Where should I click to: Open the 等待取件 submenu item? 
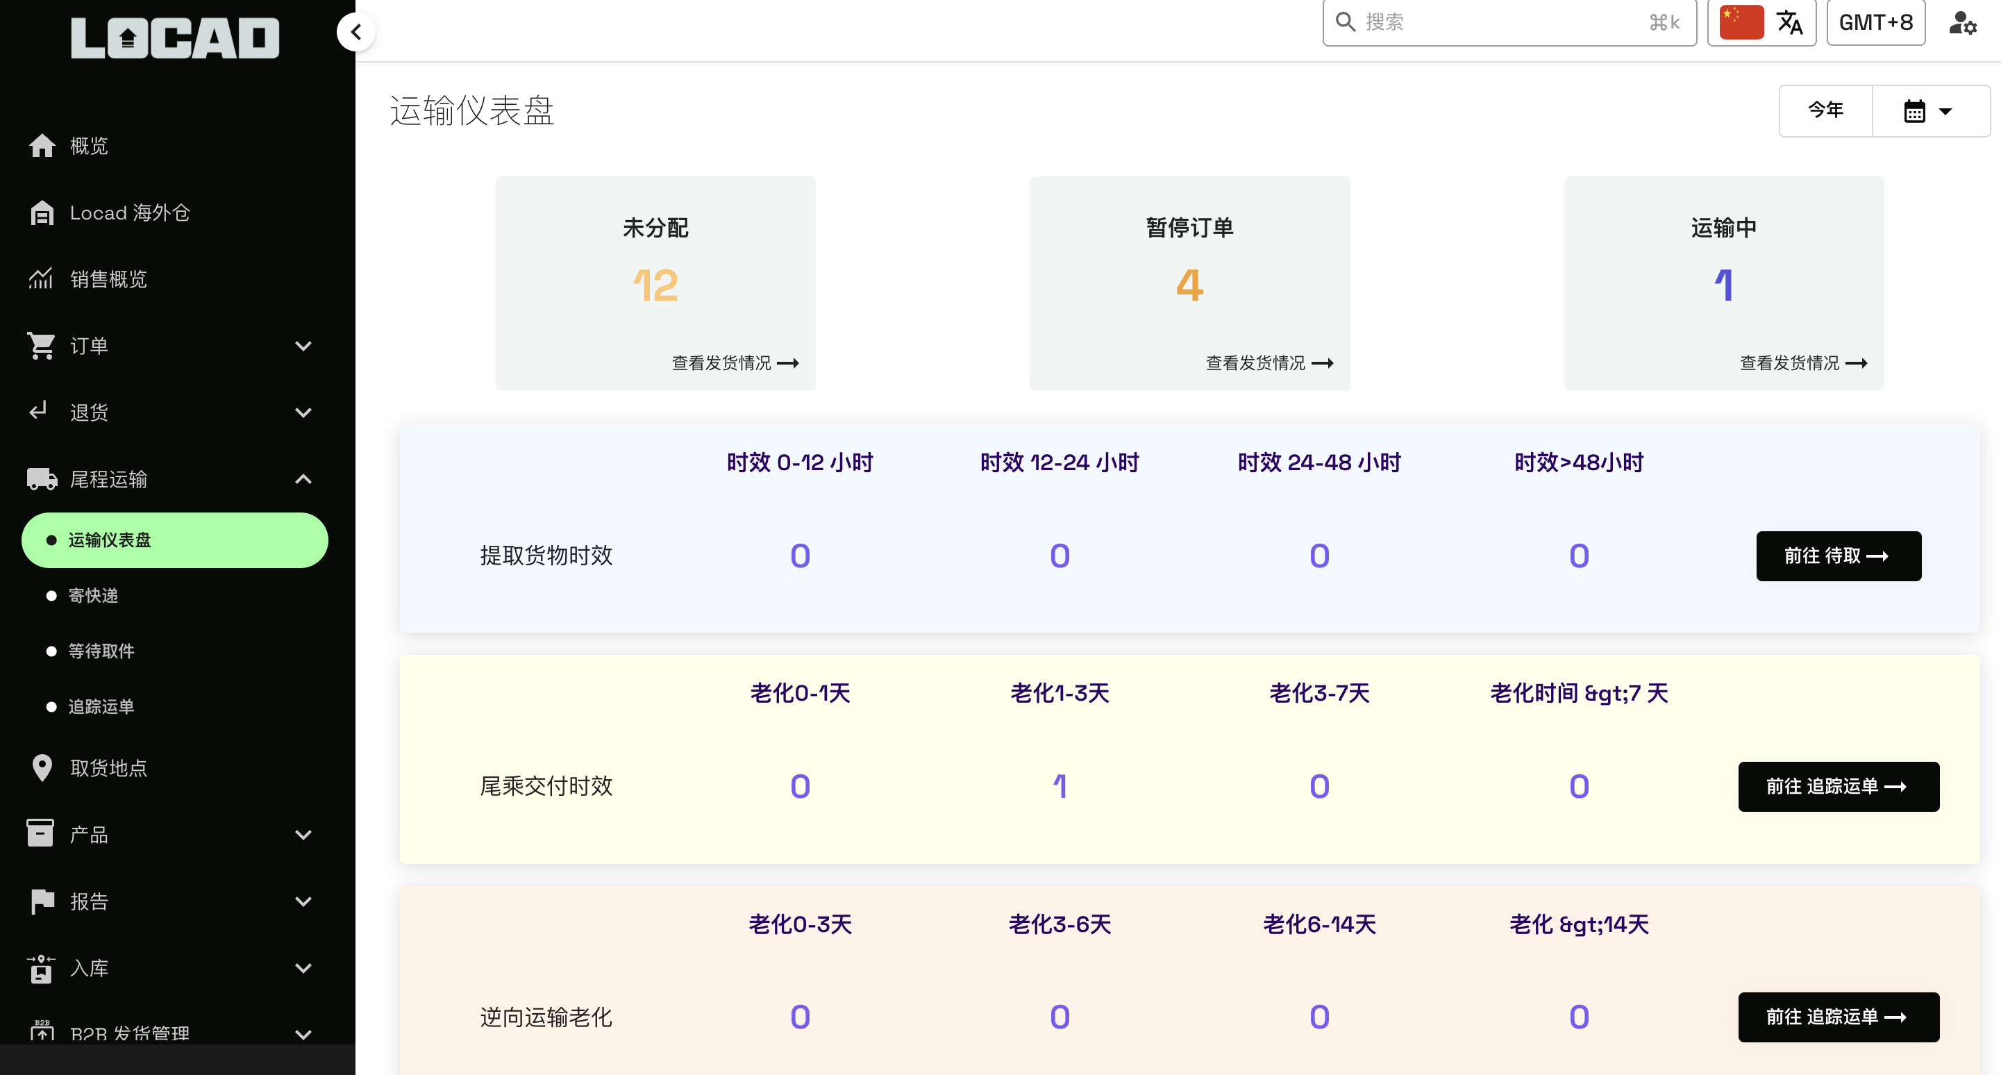click(101, 651)
